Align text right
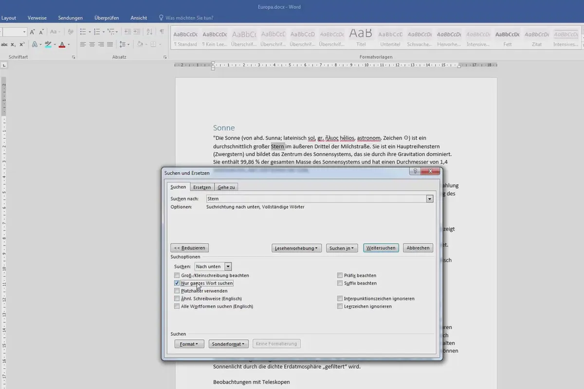 (x=101, y=45)
